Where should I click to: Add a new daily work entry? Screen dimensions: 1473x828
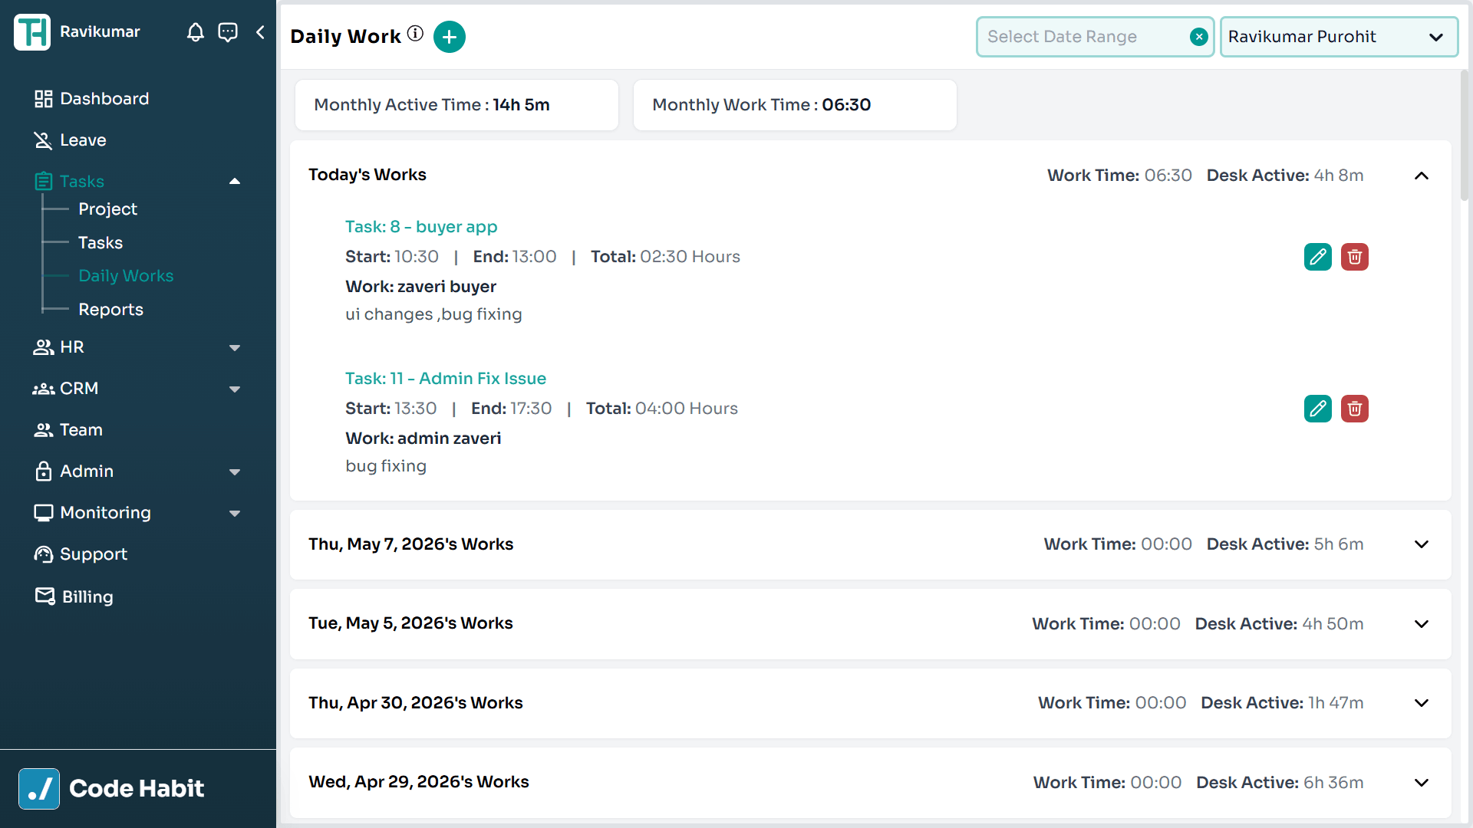(450, 37)
